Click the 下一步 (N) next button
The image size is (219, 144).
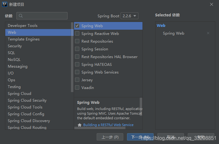coord(140,137)
